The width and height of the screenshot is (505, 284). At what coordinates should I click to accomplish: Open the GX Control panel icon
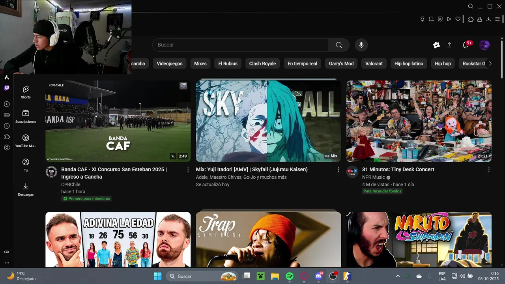[7, 252]
